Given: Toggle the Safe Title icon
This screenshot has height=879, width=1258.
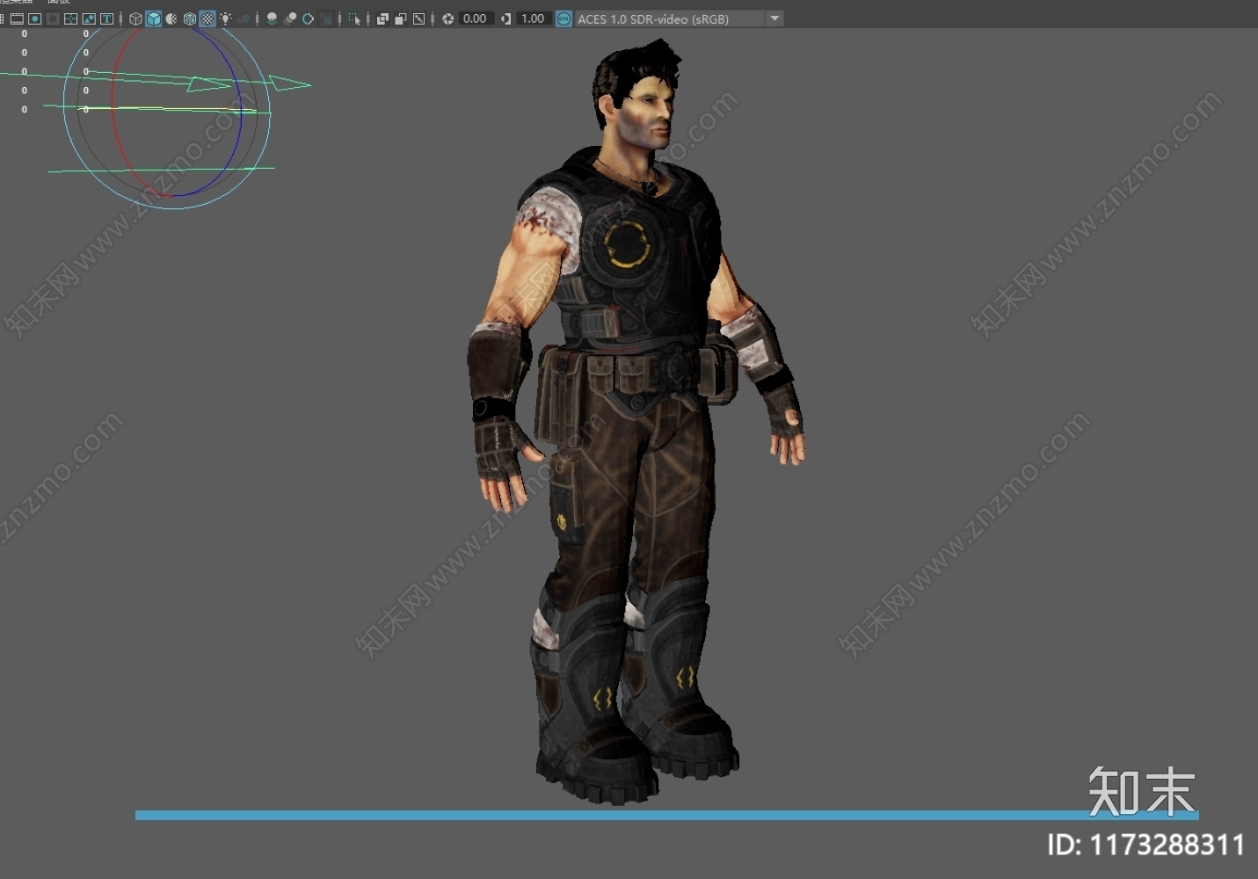Looking at the screenshot, I should point(106,18).
